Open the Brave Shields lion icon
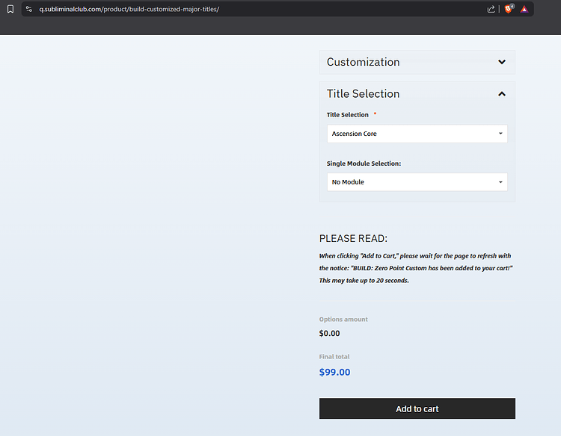 509,9
